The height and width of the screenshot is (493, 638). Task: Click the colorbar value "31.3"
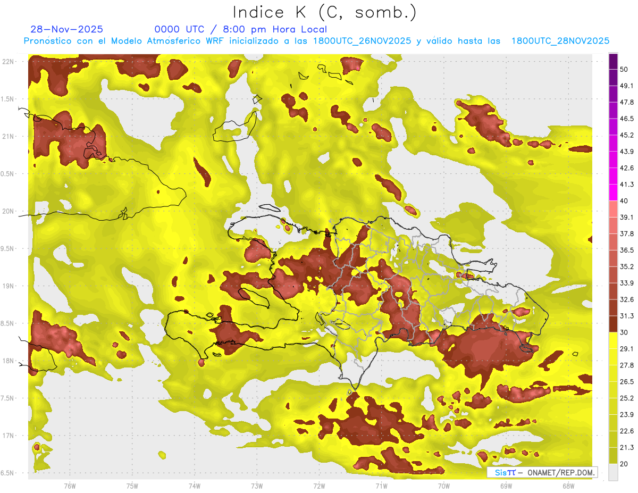click(627, 316)
